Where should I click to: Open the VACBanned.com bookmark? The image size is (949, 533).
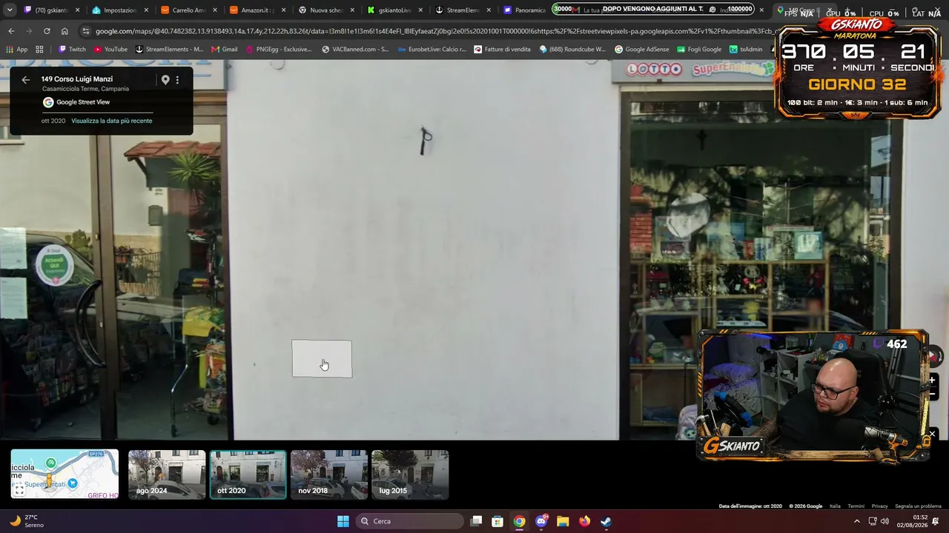pyautogui.click(x=355, y=50)
